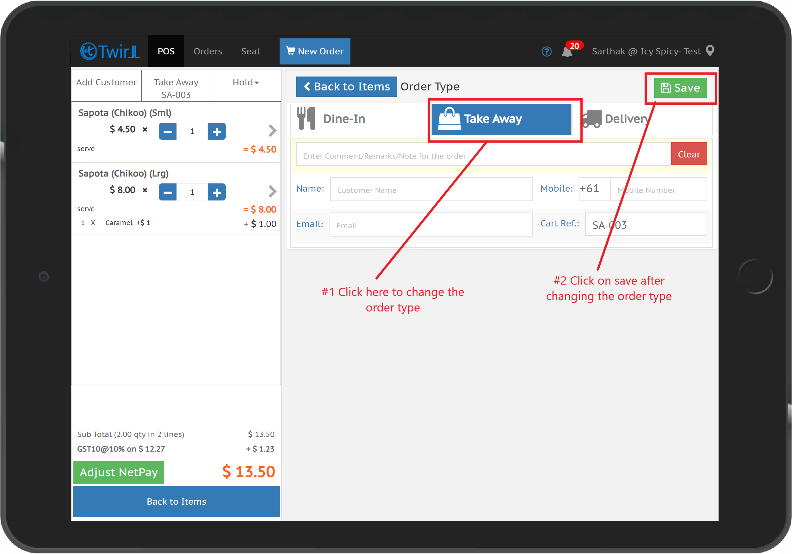The width and height of the screenshot is (792, 554).
Task: Decrease Sapota (Sml) quantity with minus
Action: pyautogui.click(x=168, y=132)
